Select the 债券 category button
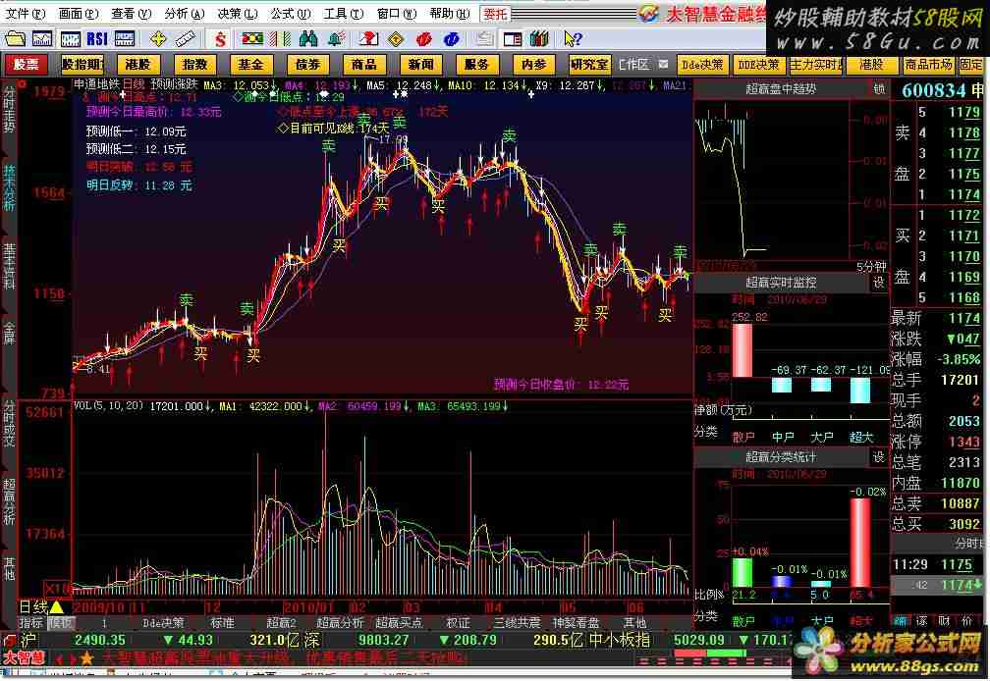This screenshot has width=990, height=681. coord(307,65)
